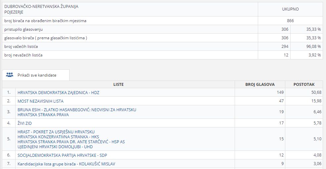This screenshot has width=326, height=169.
Task: Open the MOST NEZAVISNIH LISTA link
Action: pos(40,101)
